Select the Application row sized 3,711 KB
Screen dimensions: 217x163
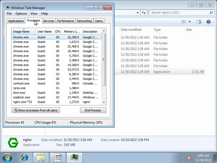tap(160, 72)
